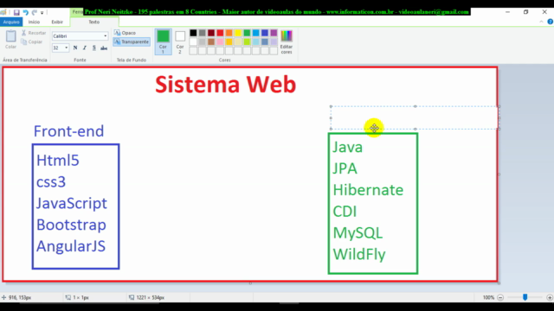Restore down the Paint window
554x311 pixels.
[x=526, y=12]
